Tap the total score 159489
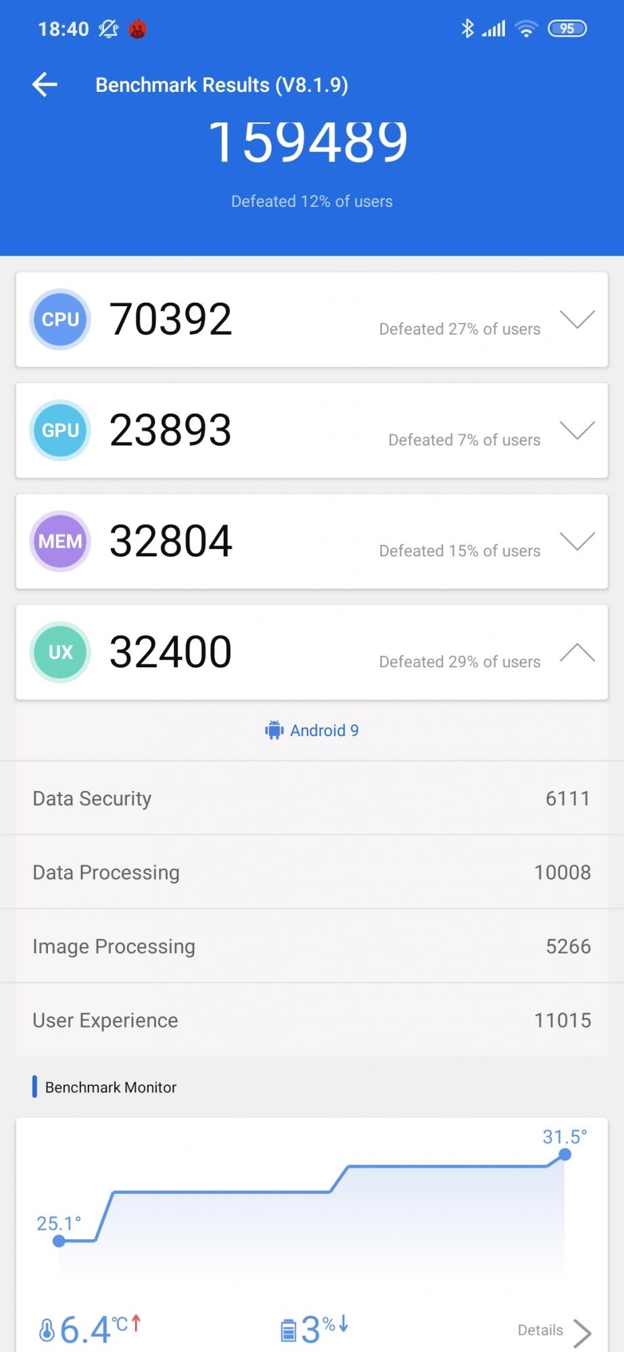 tap(308, 141)
